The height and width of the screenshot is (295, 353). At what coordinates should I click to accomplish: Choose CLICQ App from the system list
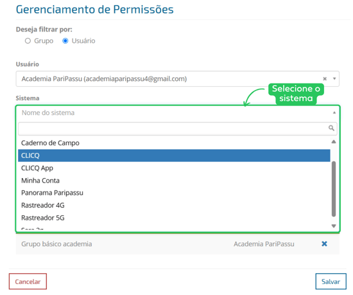pyautogui.click(x=174, y=168)
